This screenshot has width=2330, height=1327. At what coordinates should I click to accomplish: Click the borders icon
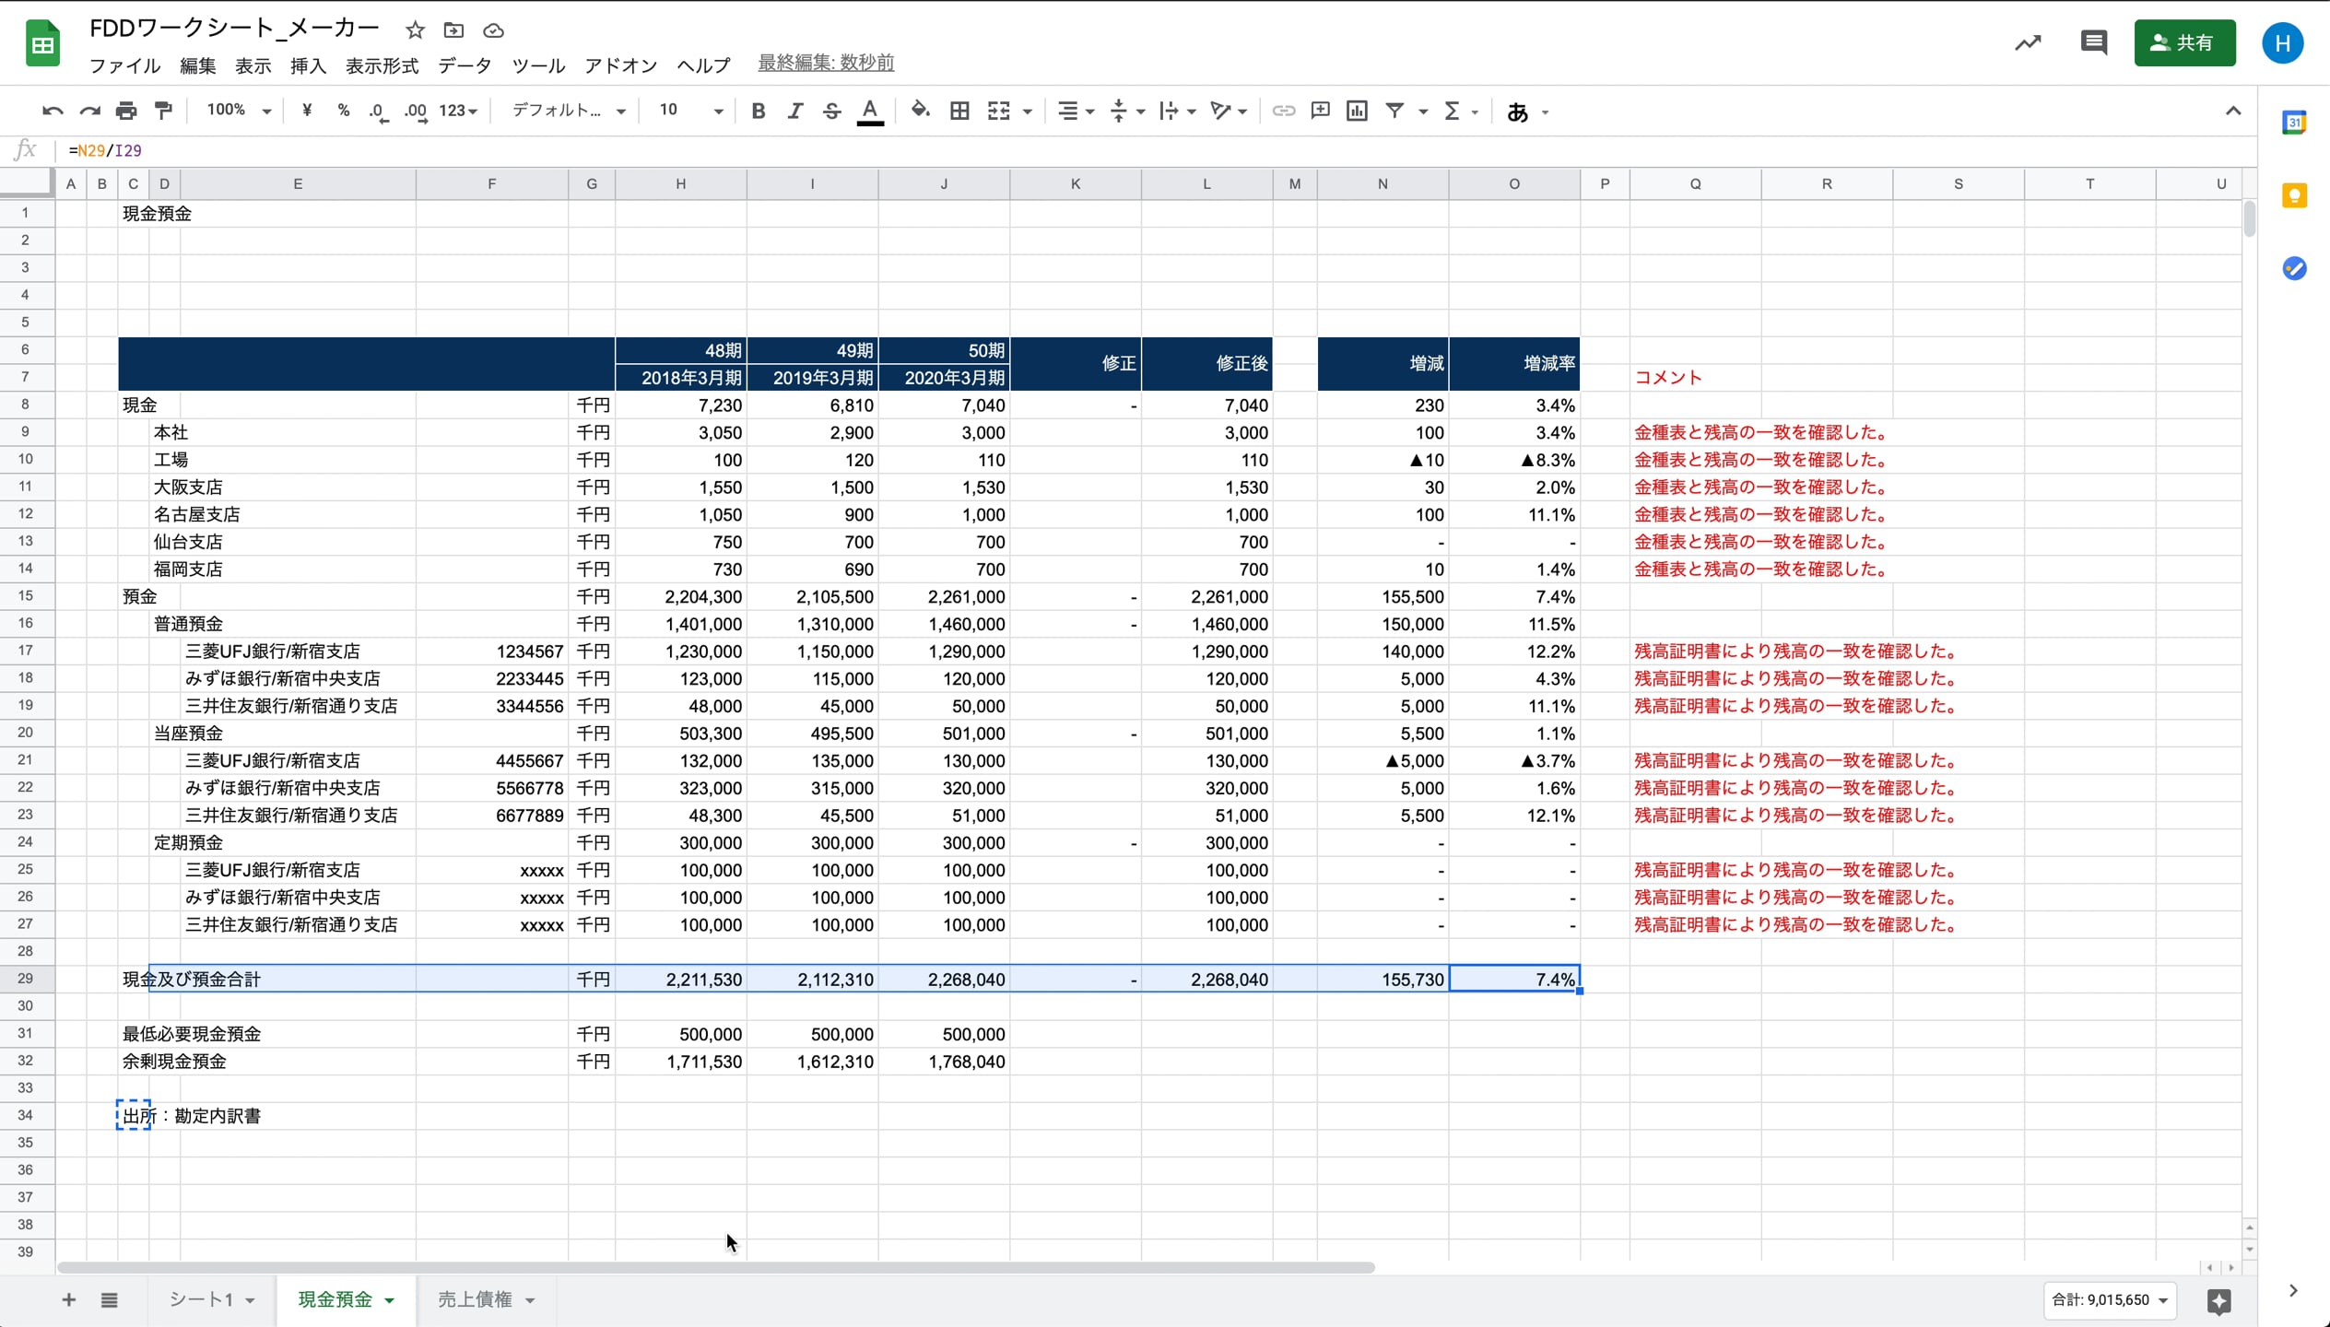pyautogui.click(x=959, y=111)
